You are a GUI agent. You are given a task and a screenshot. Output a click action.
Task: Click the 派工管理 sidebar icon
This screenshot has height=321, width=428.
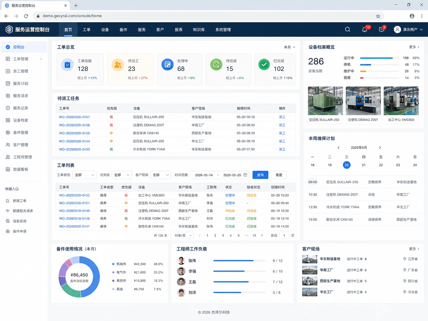point(8,71)
